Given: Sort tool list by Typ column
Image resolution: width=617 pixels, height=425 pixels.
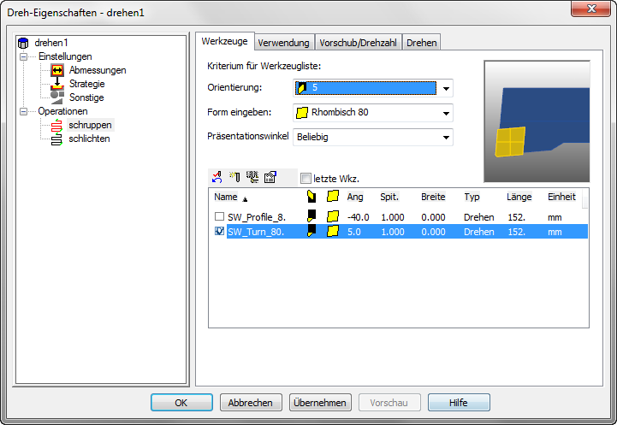Looking at the screenshot, I should coord(472,197).
